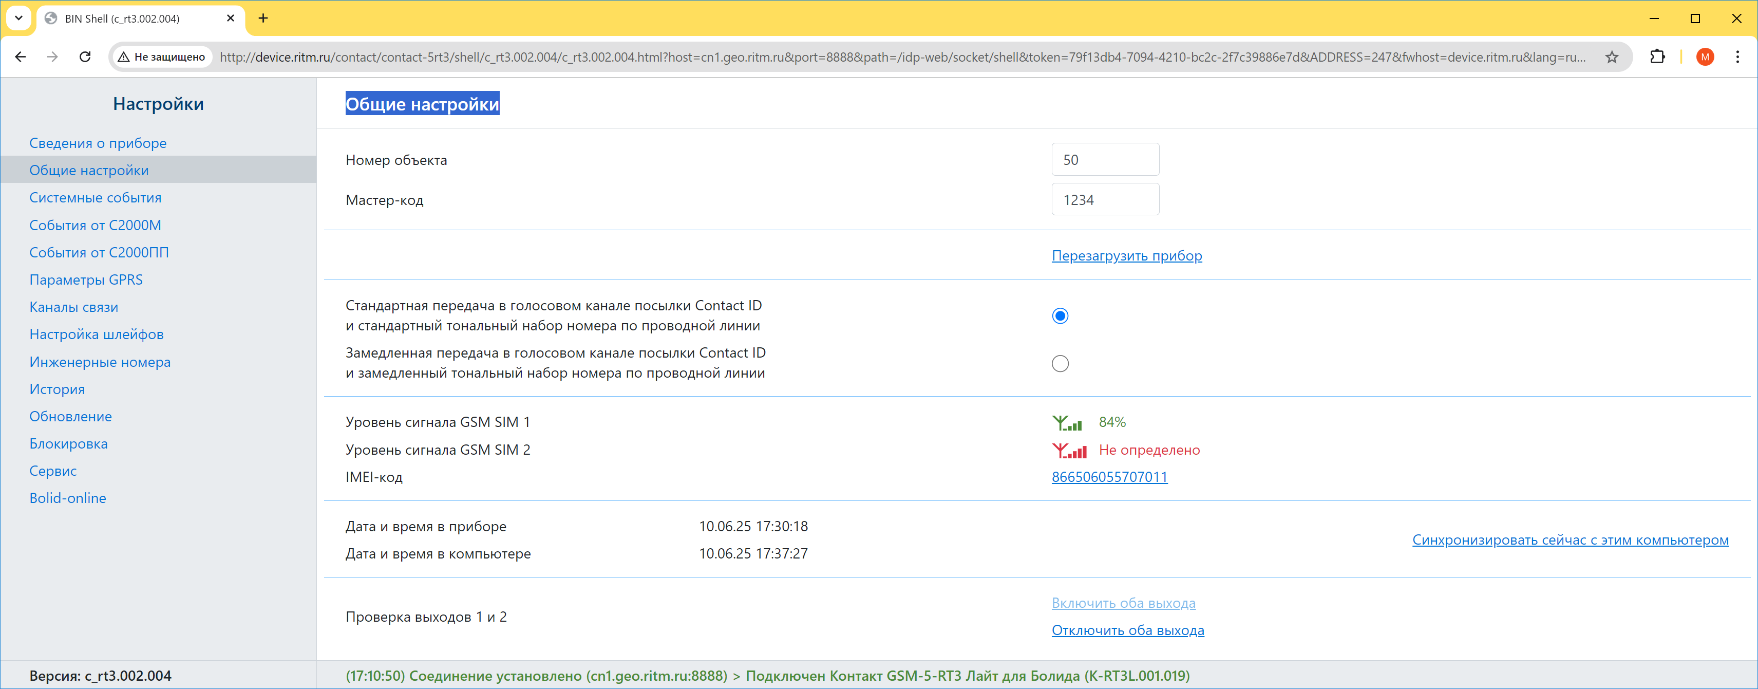Focus the 'Мастер-код' input field
The height and width of the screenshot is (689, 1758).
point(1105,199)
